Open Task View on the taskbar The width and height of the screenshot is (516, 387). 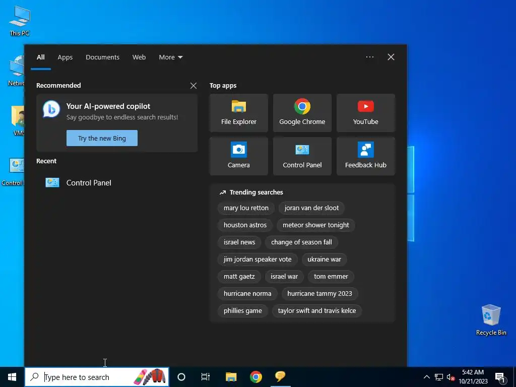click(206, 377)
